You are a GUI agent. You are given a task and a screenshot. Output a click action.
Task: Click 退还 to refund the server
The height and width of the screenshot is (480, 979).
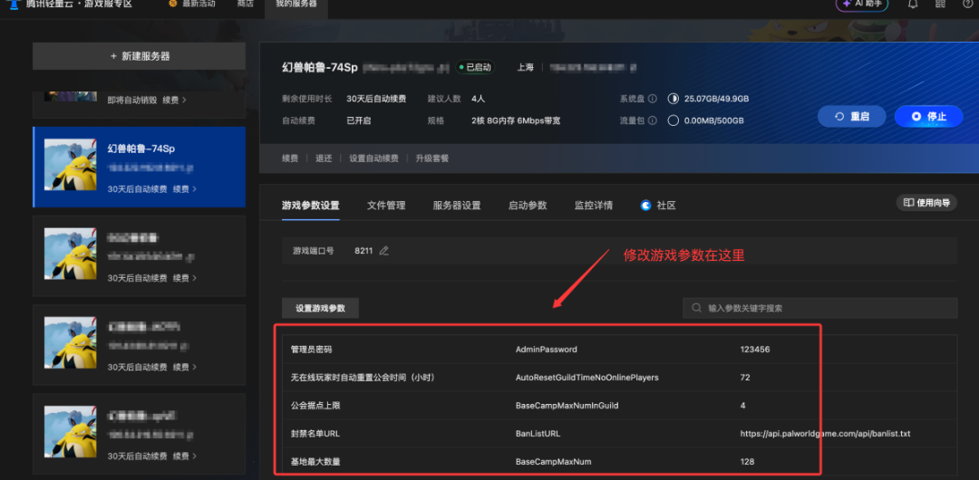(324, 158)
